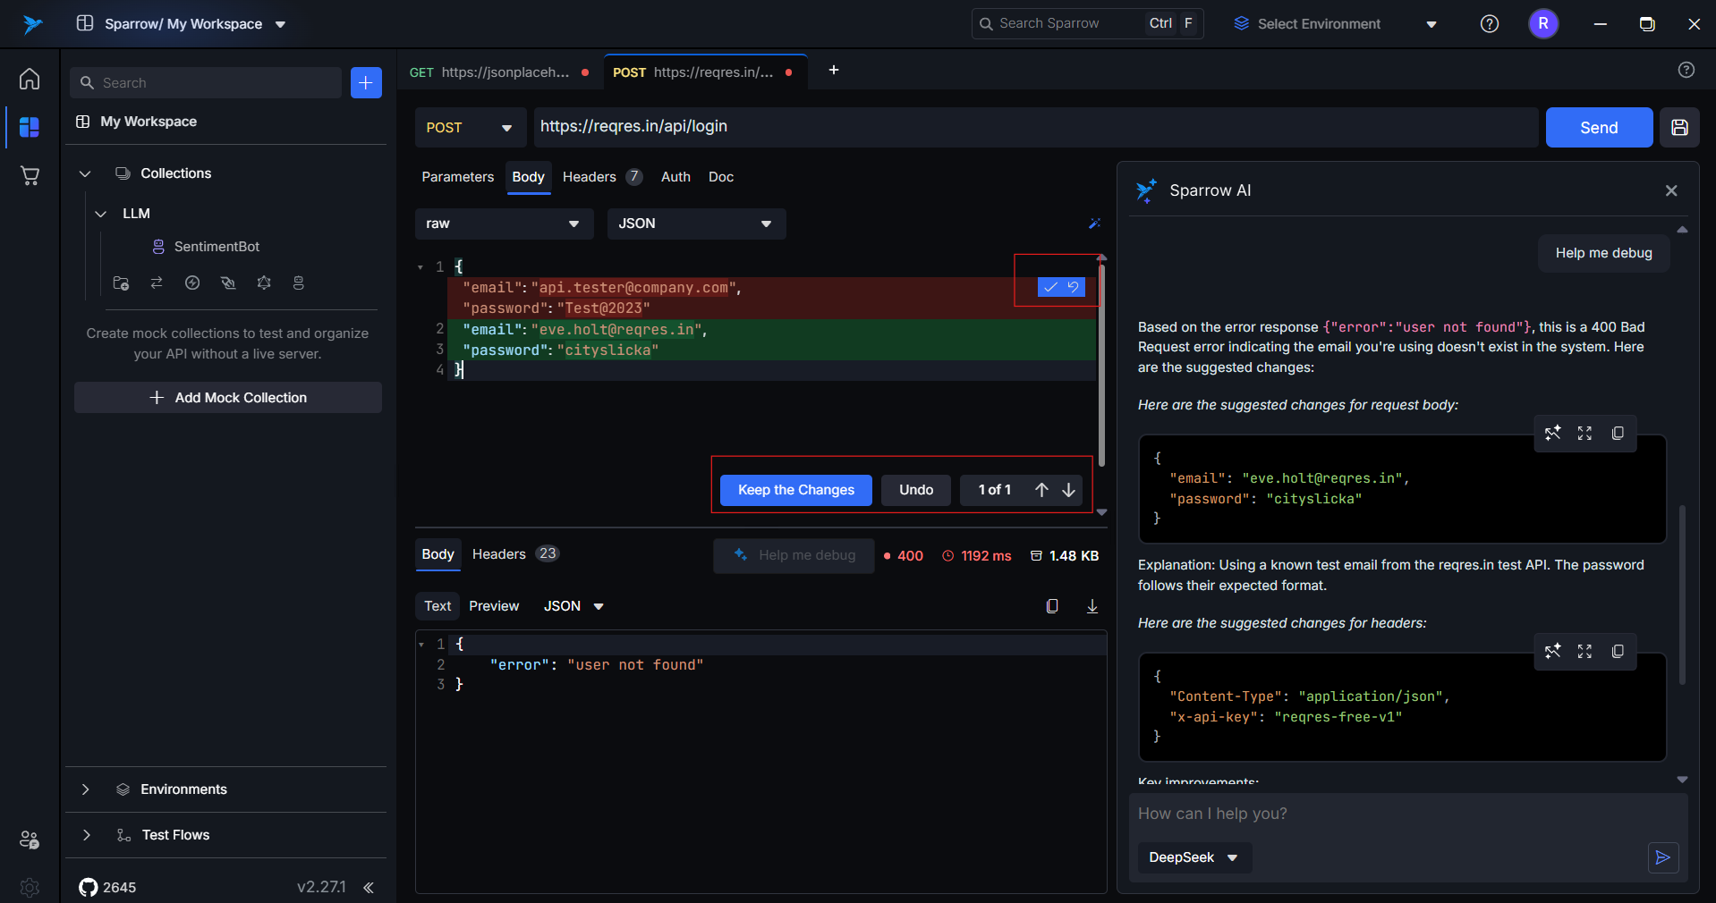
Task: Open the Select Environment dropdown
Action: coord(1335,24)
